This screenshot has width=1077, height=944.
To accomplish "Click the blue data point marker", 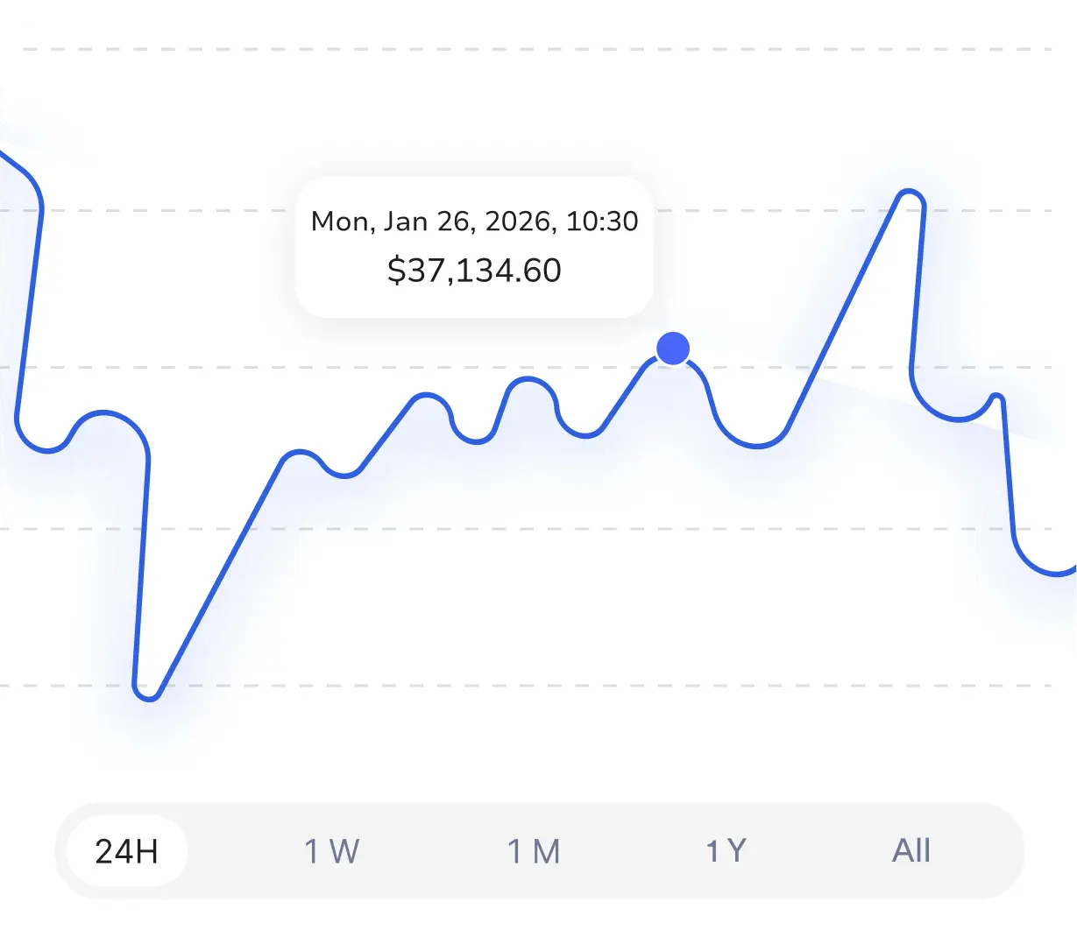I will tap(672, 349).
